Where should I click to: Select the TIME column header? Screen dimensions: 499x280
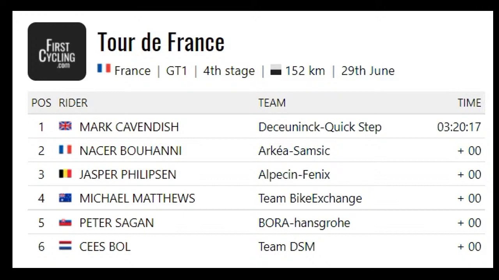469,103
